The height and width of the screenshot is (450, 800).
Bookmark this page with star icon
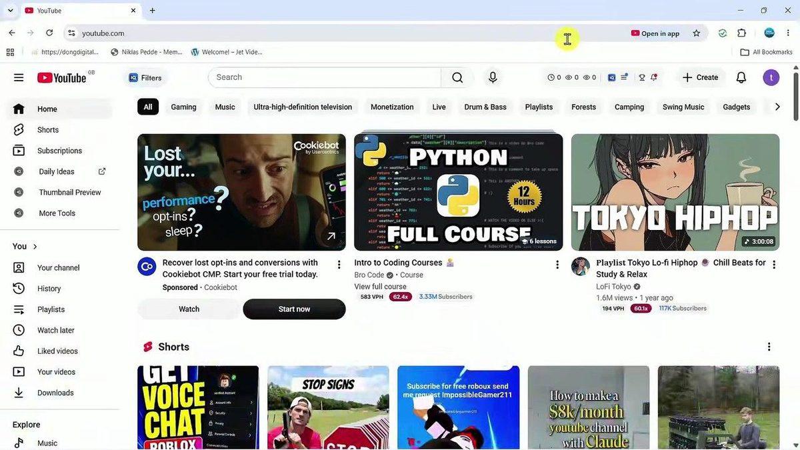click(x=697, y=33)
